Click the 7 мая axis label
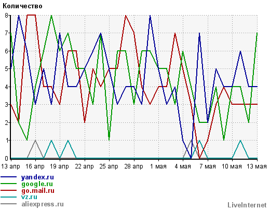 coord(208,166)
